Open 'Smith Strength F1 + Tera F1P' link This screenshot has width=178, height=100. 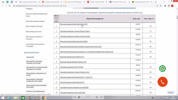(x=76, y=77)
